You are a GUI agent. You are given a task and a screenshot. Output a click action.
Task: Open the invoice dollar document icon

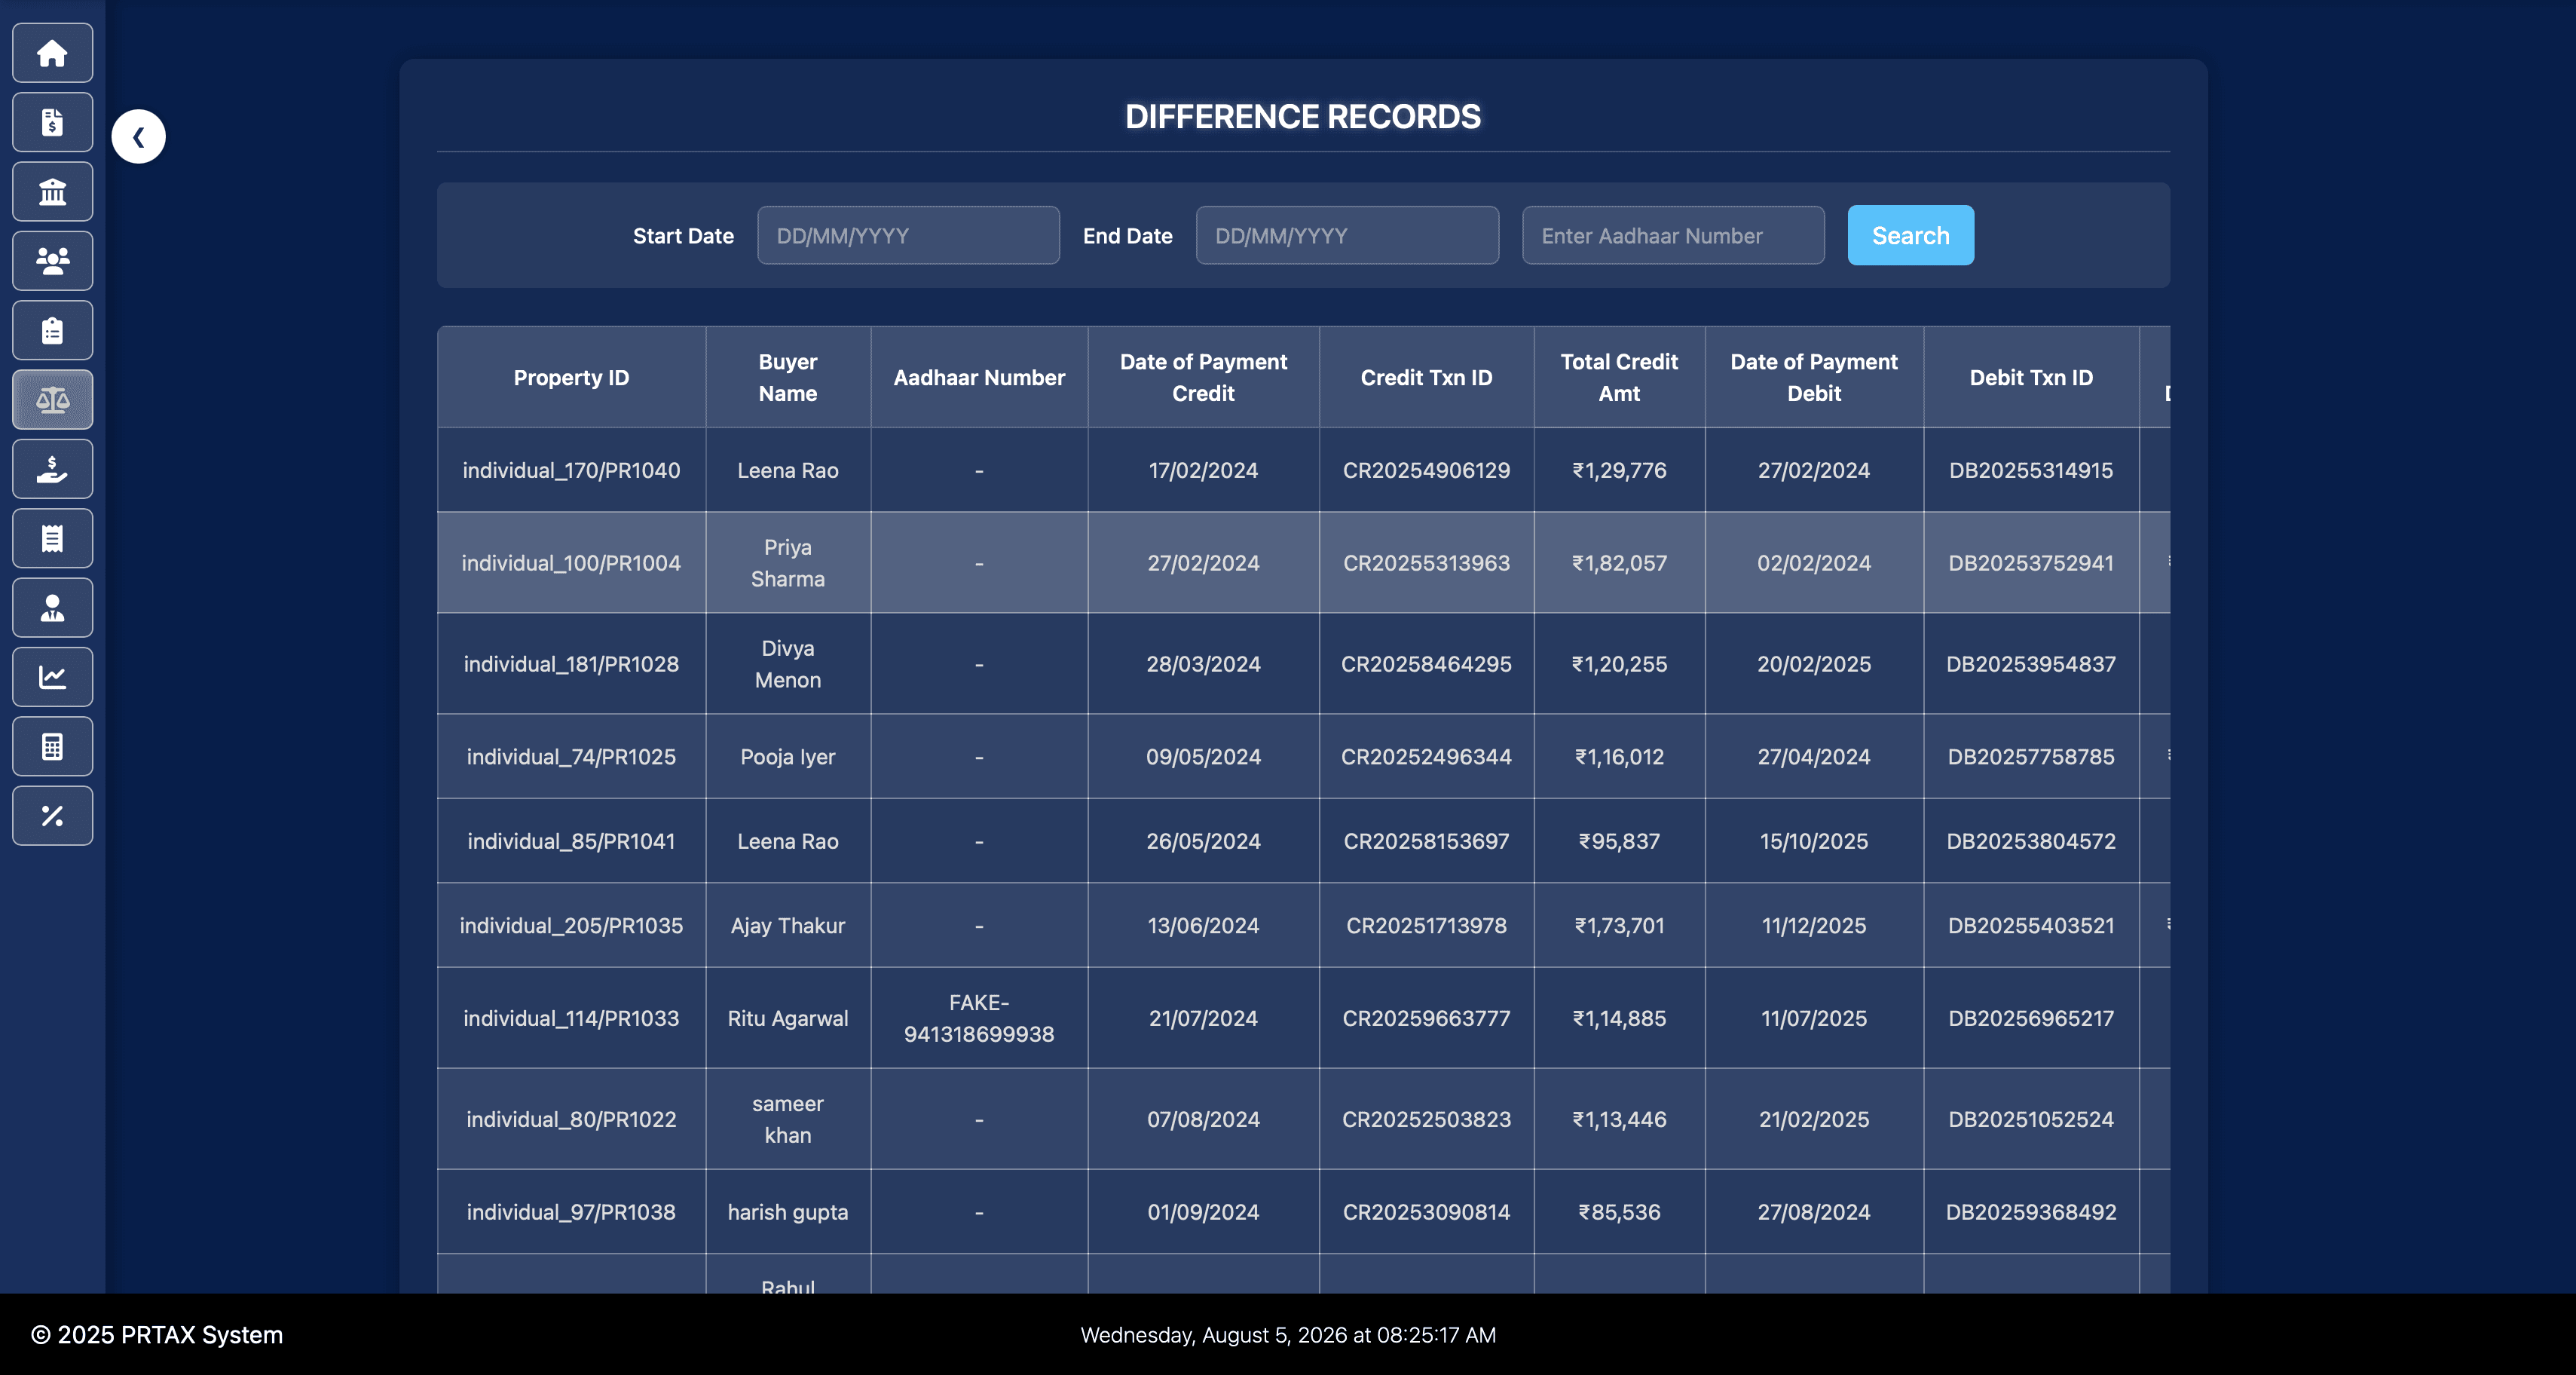[x=52, y=122]
